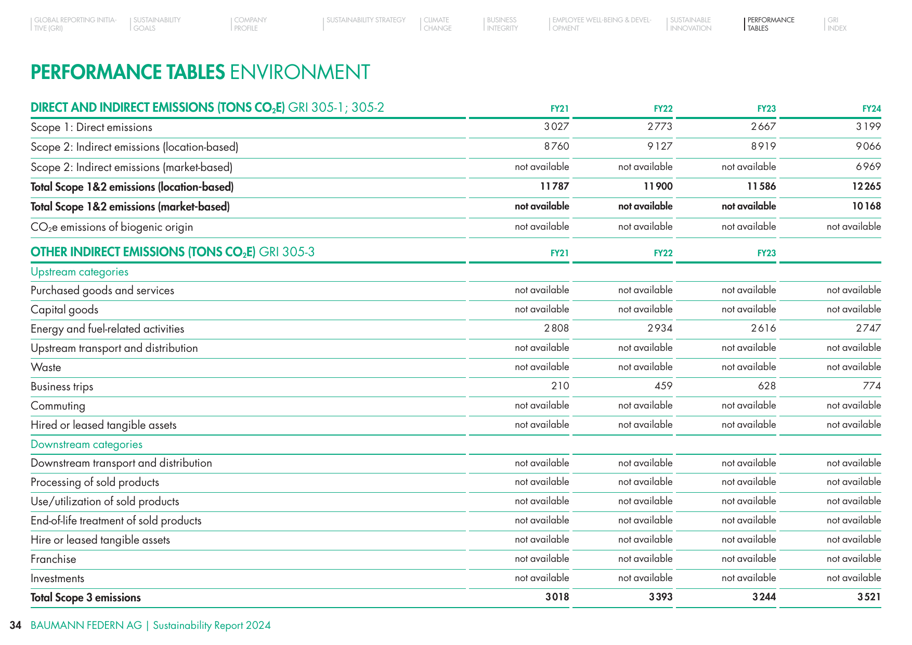Click the Purchased goods and services row label
Image resolution: width=912 pixels, height=645 pixels.
pyautogui.click(x=102, y=291)
